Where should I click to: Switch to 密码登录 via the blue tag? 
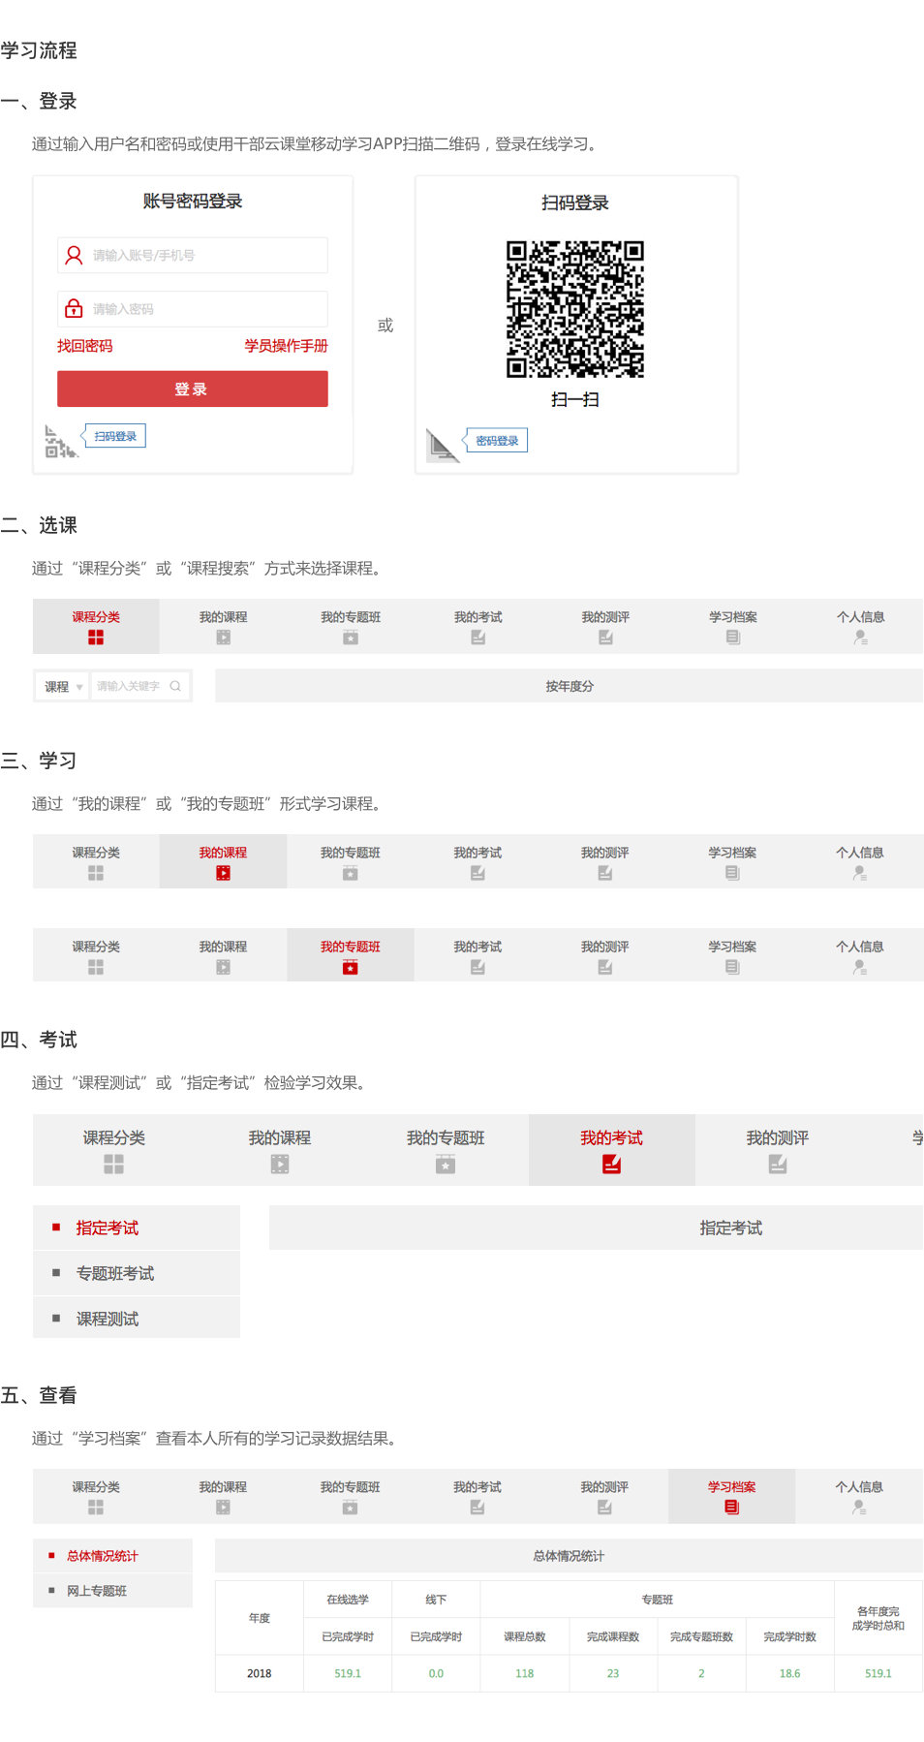(x=497, y=441)
